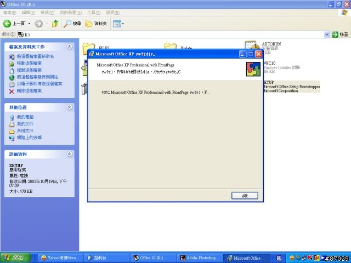Click the 移至 Go button
The height and width of the screenshot is (263, 351).
tap(340, 35)
